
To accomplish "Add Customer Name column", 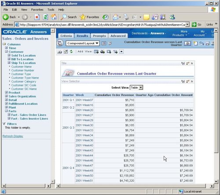I will tap(22, 67).
